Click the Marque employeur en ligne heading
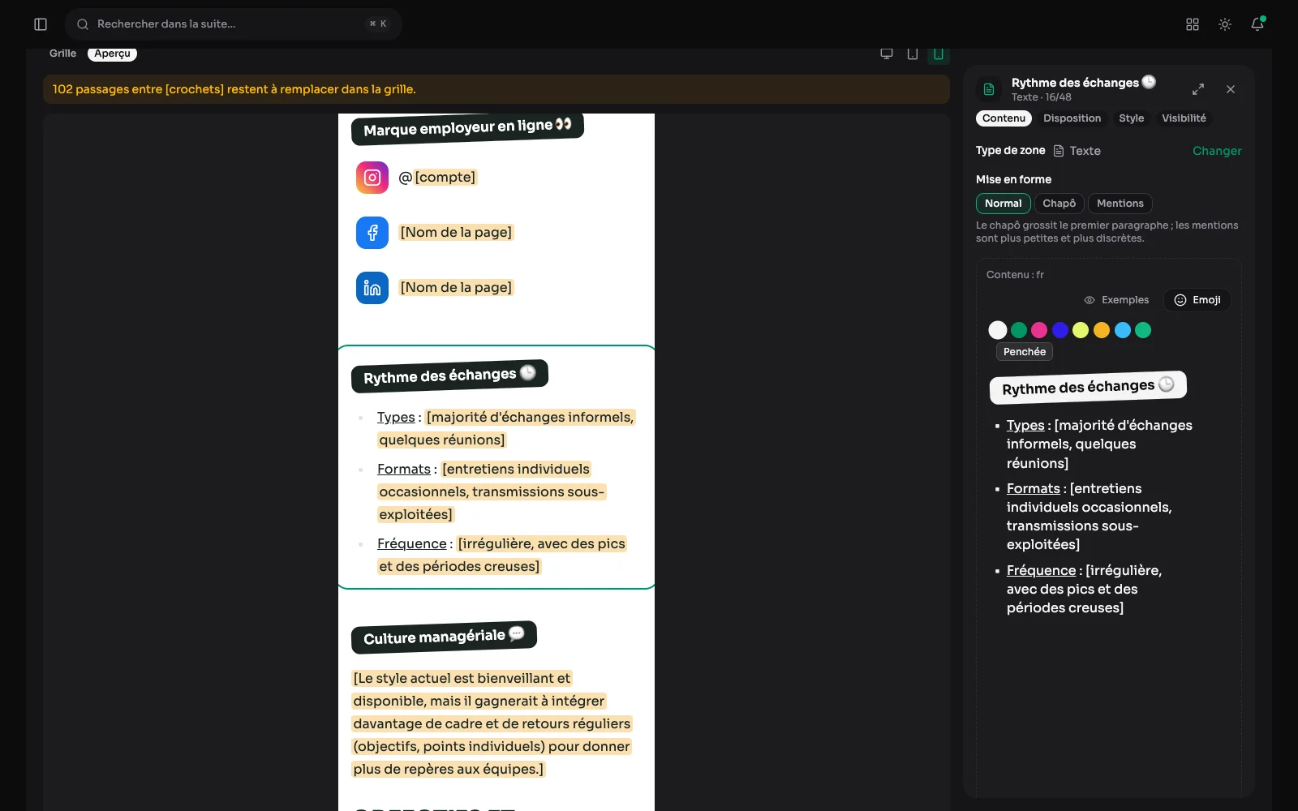The image size is (1298, 811). (x=467, y=127)
